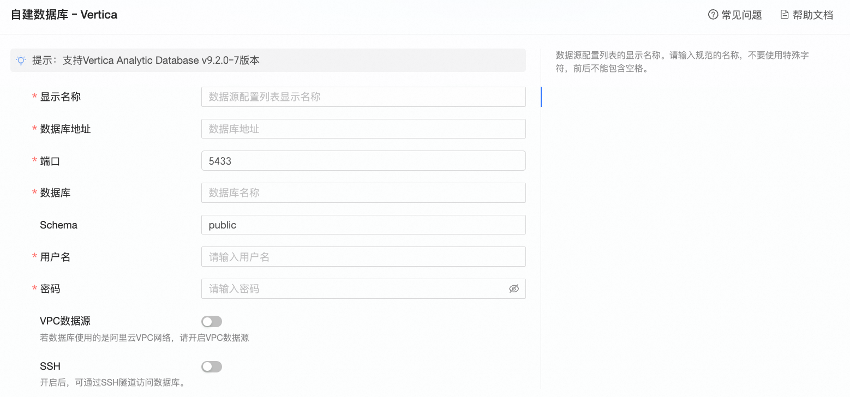Toggle password visibility eye icon
The image size is (850, 397).
click(514, 289)
